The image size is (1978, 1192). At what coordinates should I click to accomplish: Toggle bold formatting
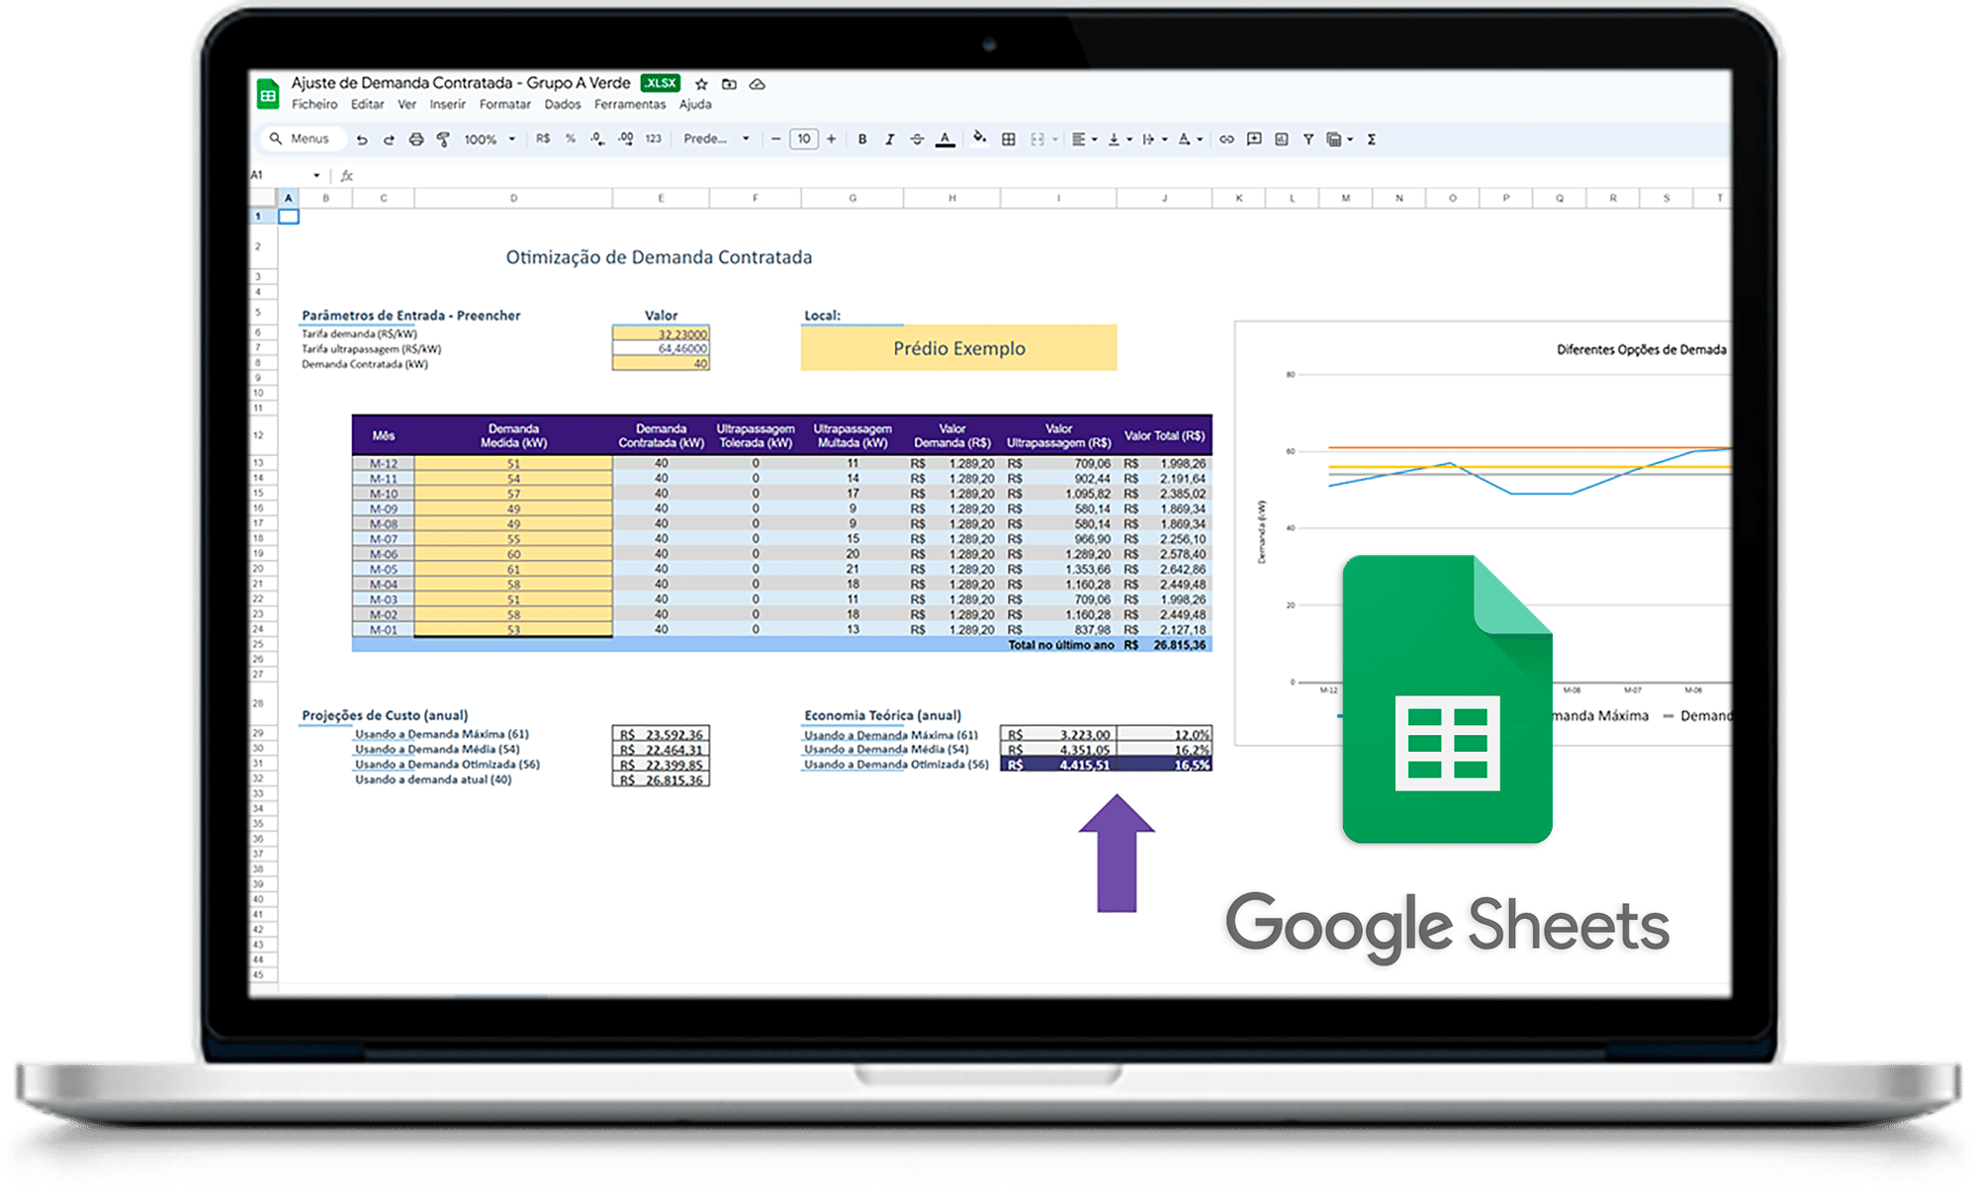coord(862,139)
